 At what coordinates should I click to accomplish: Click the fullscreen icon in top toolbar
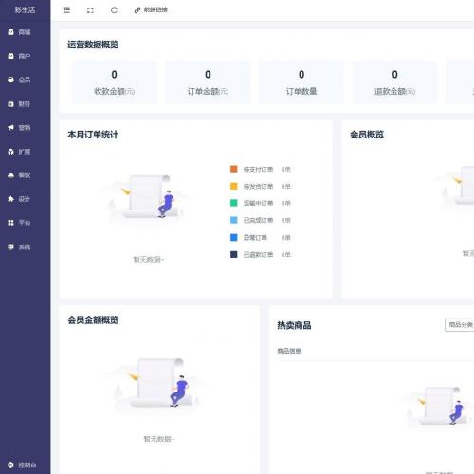[x=90, y=10]
